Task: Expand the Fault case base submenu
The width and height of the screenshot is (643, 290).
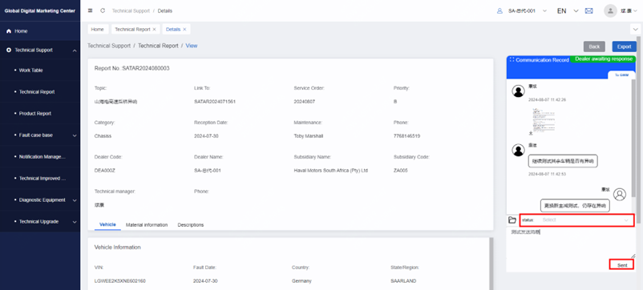Action: point(75,135)
